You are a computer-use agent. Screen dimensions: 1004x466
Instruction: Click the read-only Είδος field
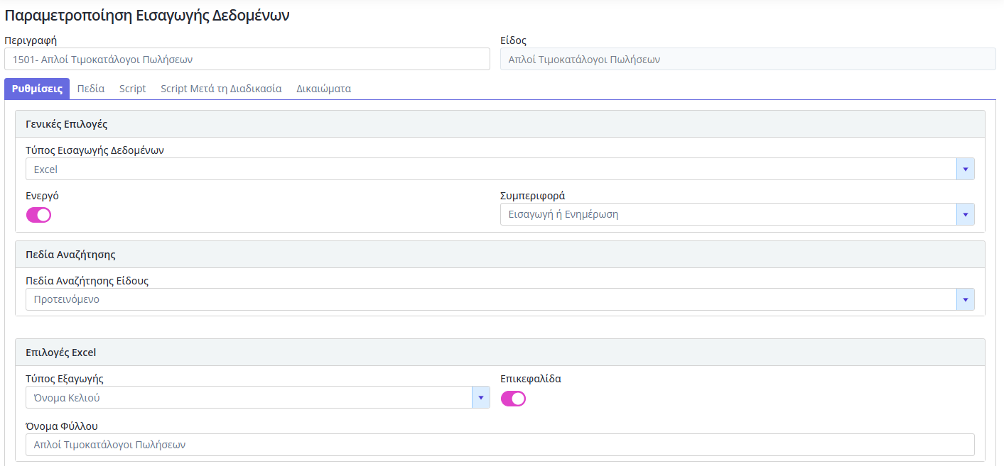[747, 60]
